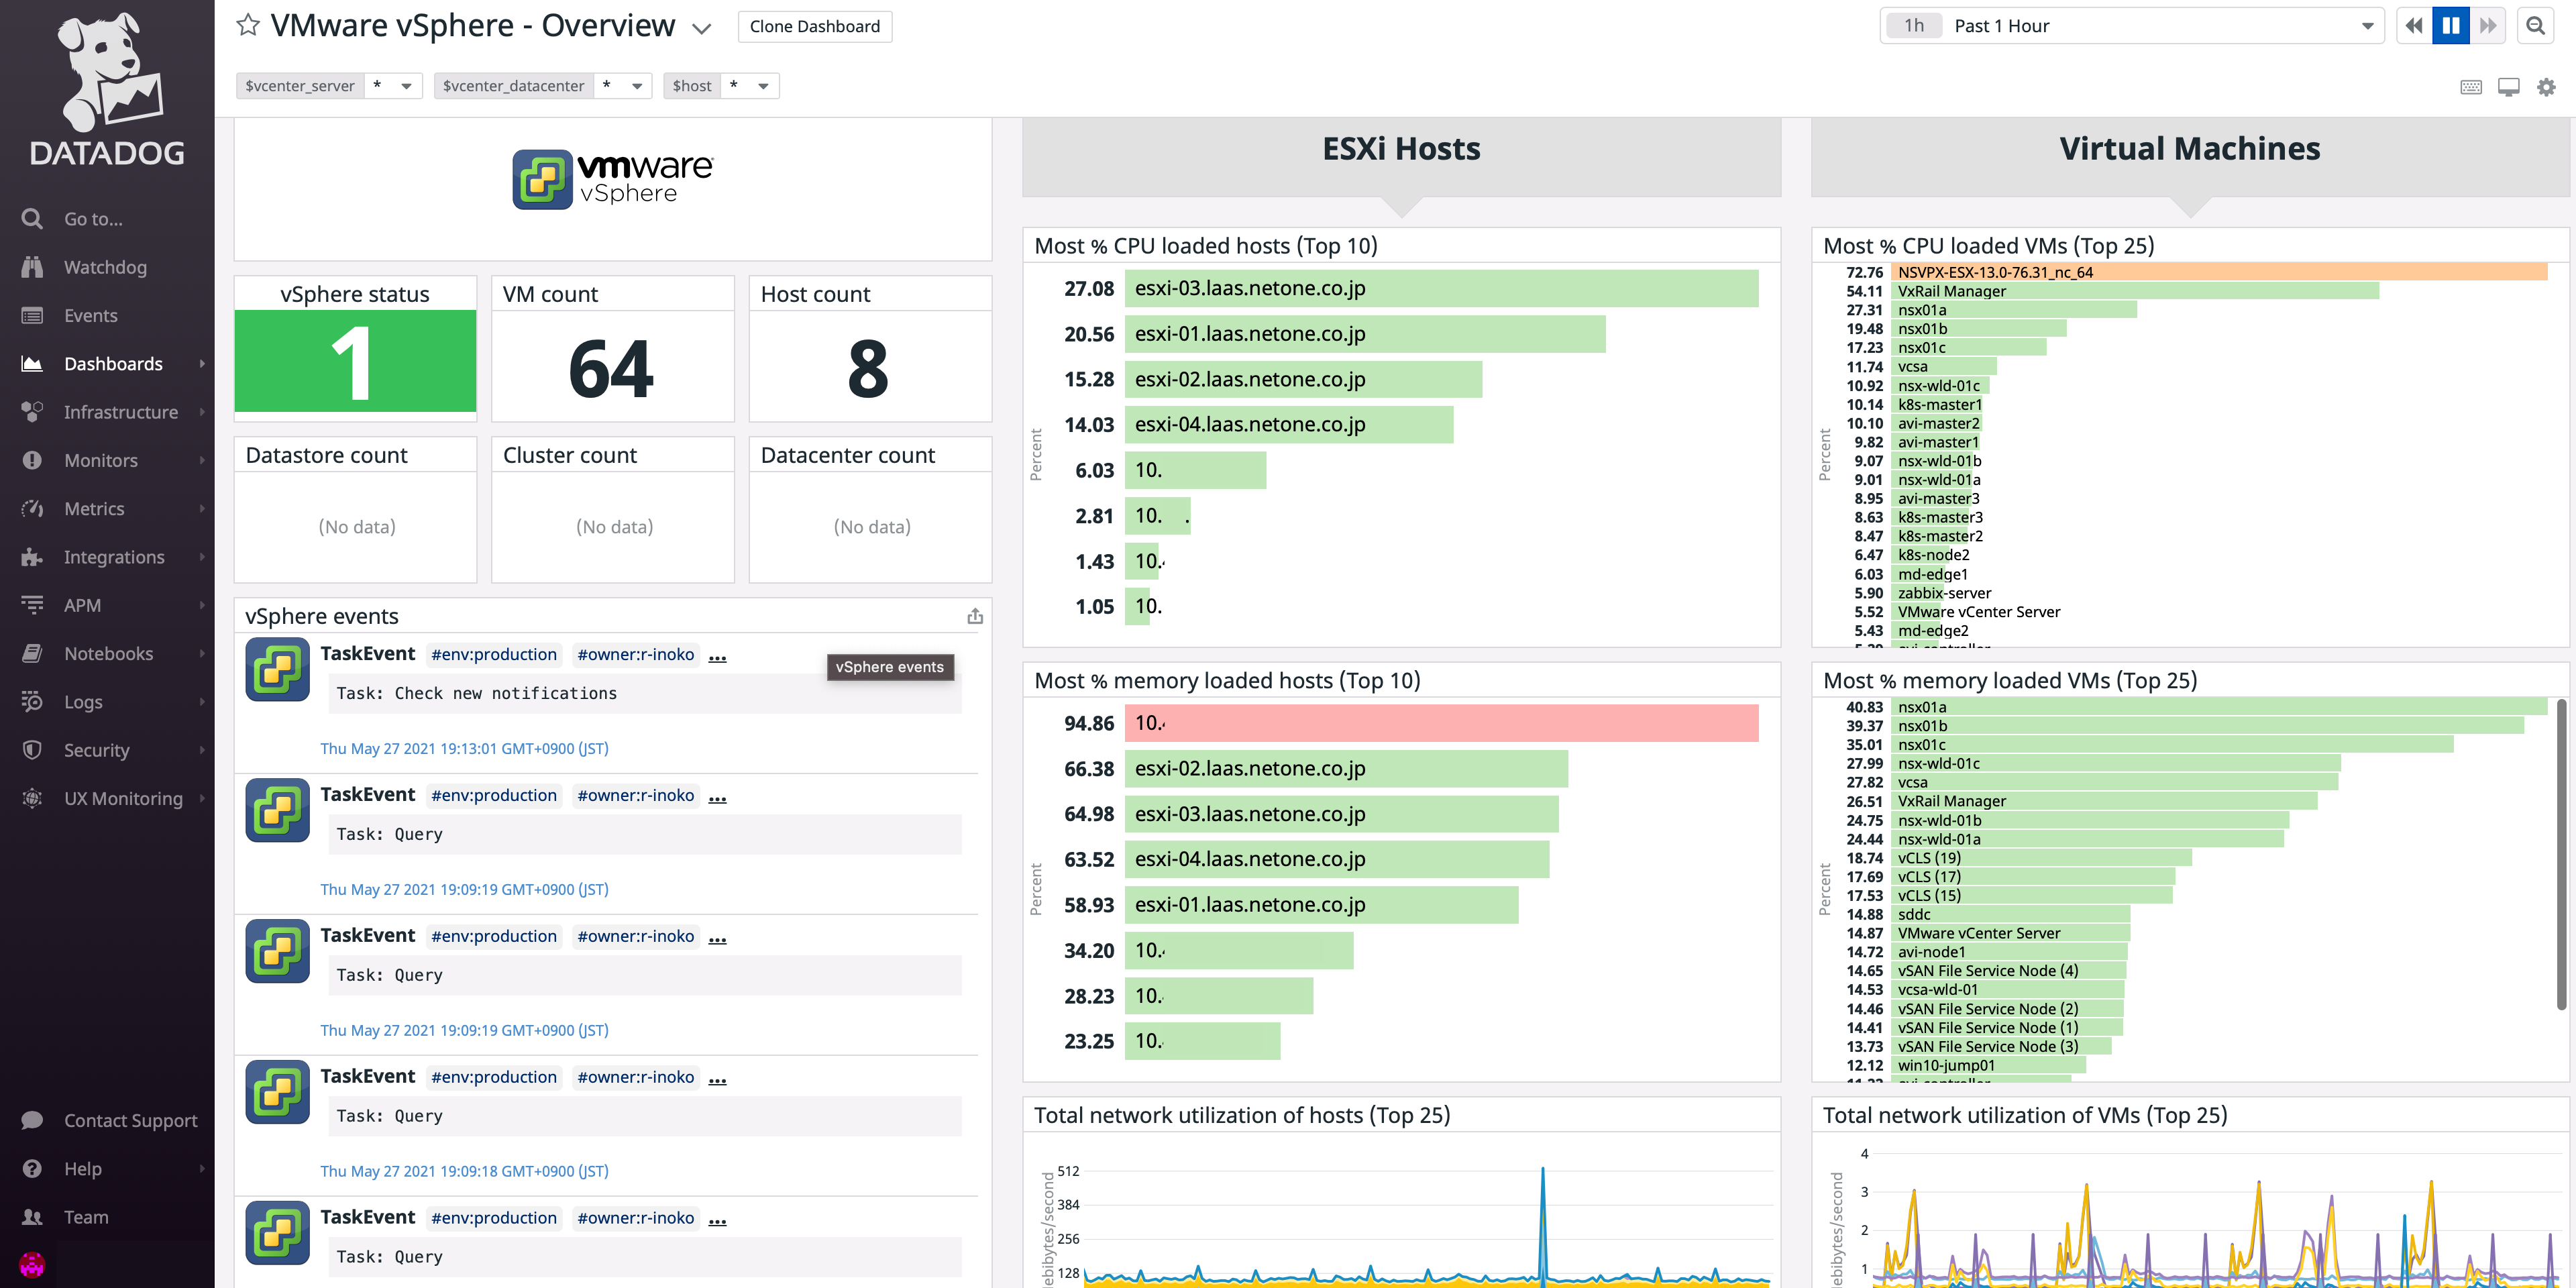Expand more tags on 19:09:18 TaskEvent

coord(717,1079)
